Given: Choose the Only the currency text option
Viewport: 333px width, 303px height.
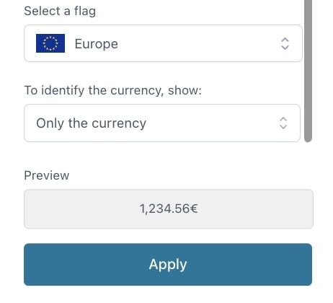Looking at the screenshot, I should 91,123.
